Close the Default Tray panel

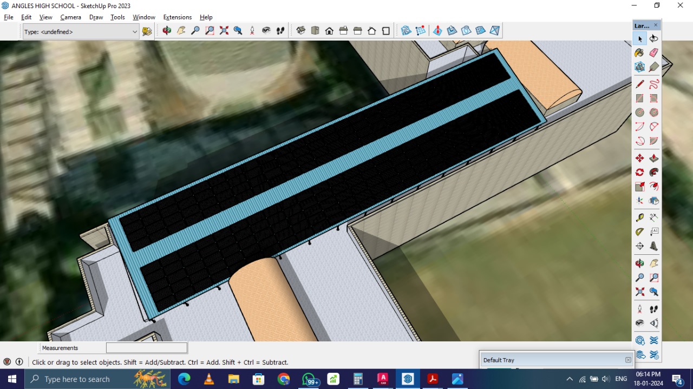point(628,360)
